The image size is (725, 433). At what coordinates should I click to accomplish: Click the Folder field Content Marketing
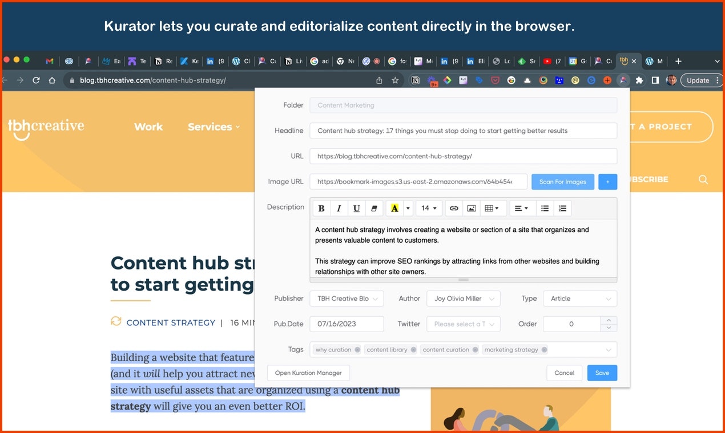tap(464, 105)
